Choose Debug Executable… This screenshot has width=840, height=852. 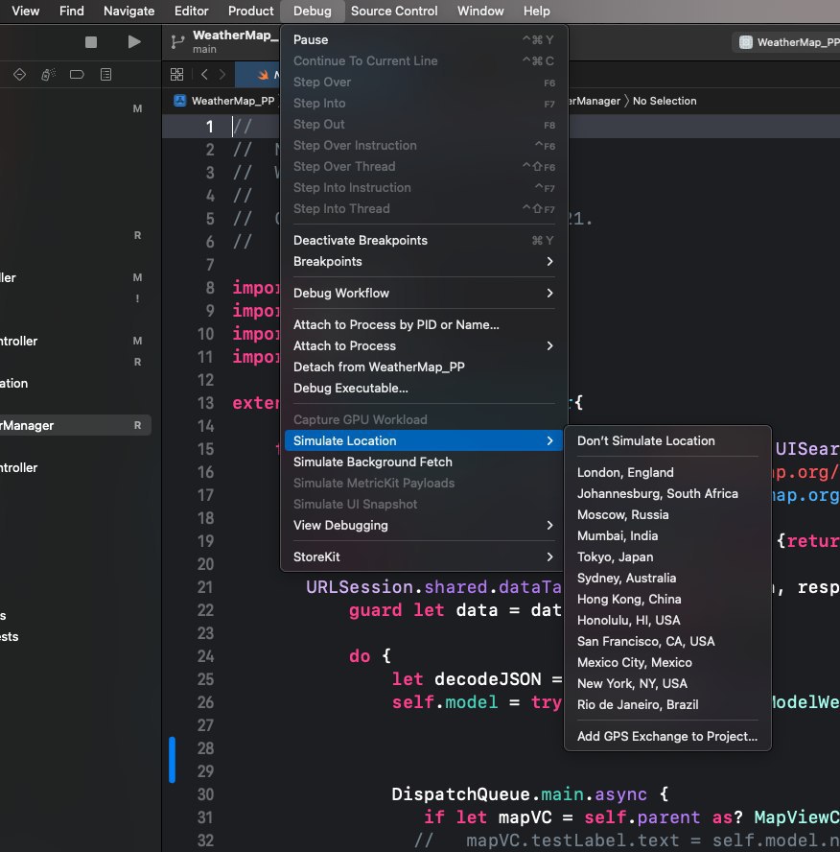point(424,388)
